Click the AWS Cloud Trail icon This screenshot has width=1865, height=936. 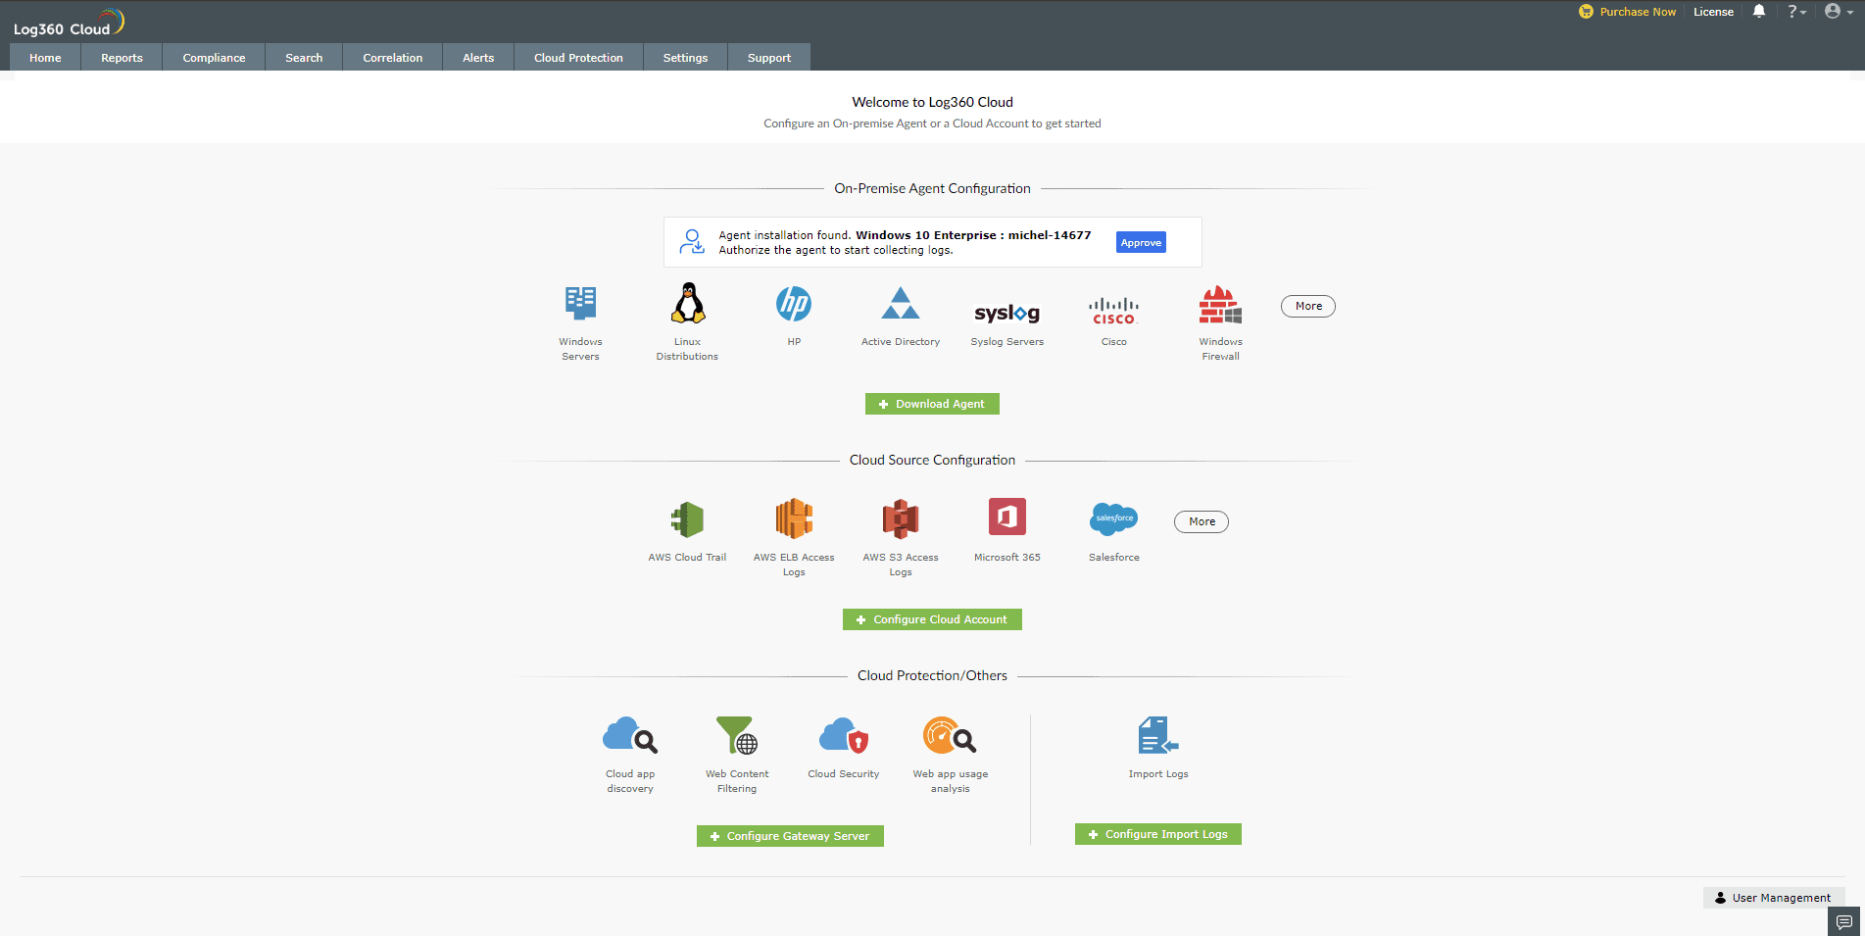(x=687, y=519)
